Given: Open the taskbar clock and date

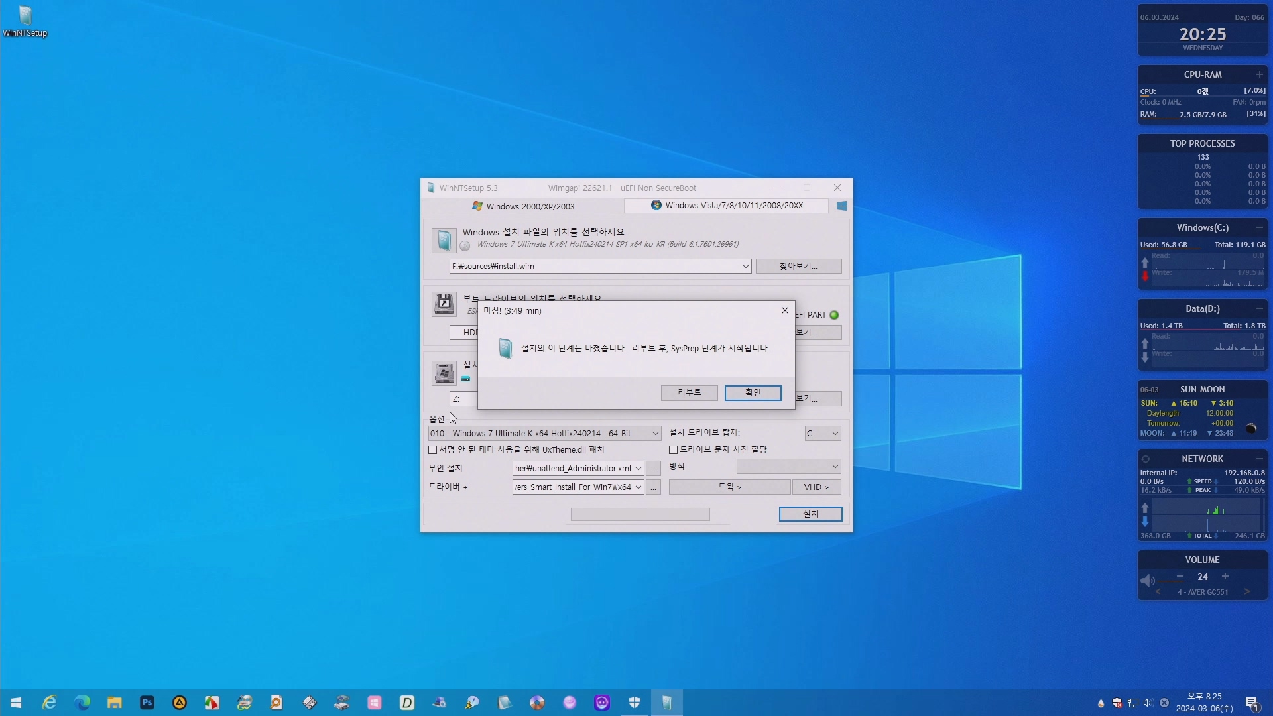Looking at the screenshot, I should 1204,703.
